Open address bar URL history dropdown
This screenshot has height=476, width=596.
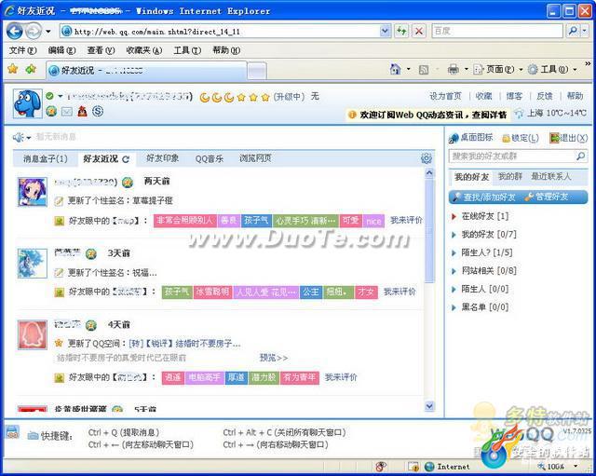point(385,31)
